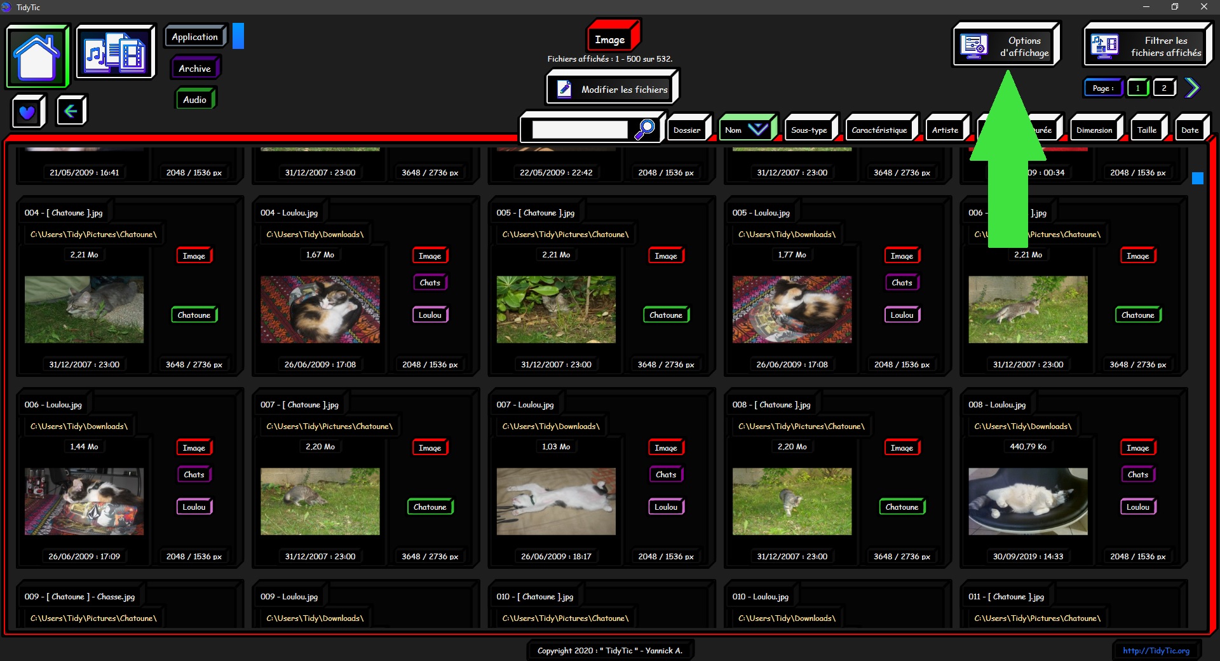Go to the TidyTic home screen

[37, 55]
